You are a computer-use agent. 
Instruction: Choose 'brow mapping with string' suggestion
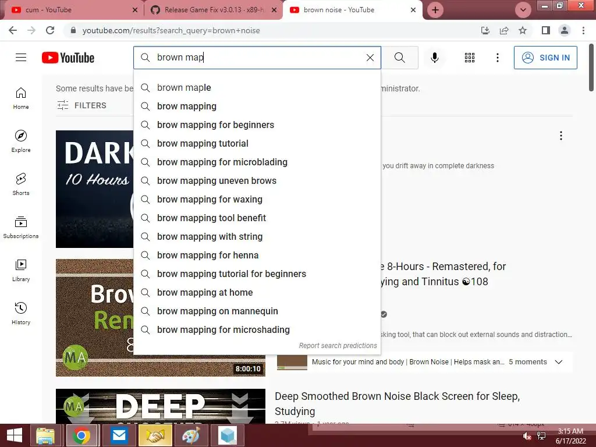[x=257, y=236]
